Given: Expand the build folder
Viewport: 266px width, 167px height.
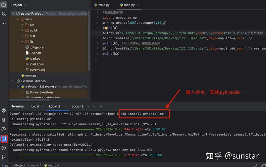Looking at the screenshot, I should [x=22, y=30].
